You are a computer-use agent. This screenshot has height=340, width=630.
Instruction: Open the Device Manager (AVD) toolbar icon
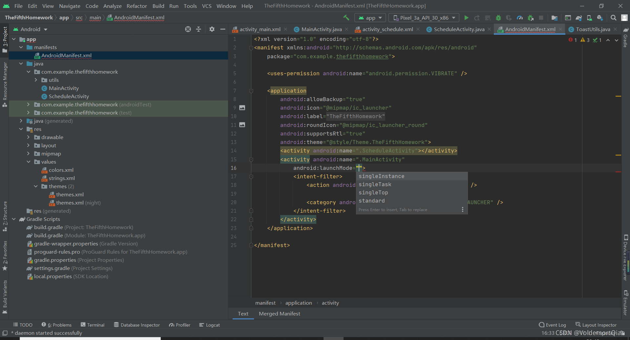click(x=589, y=18)
